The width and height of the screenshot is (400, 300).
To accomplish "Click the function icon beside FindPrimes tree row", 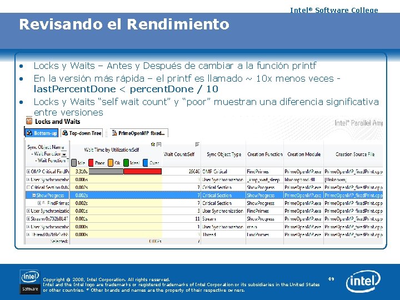I will click(44, 203).
